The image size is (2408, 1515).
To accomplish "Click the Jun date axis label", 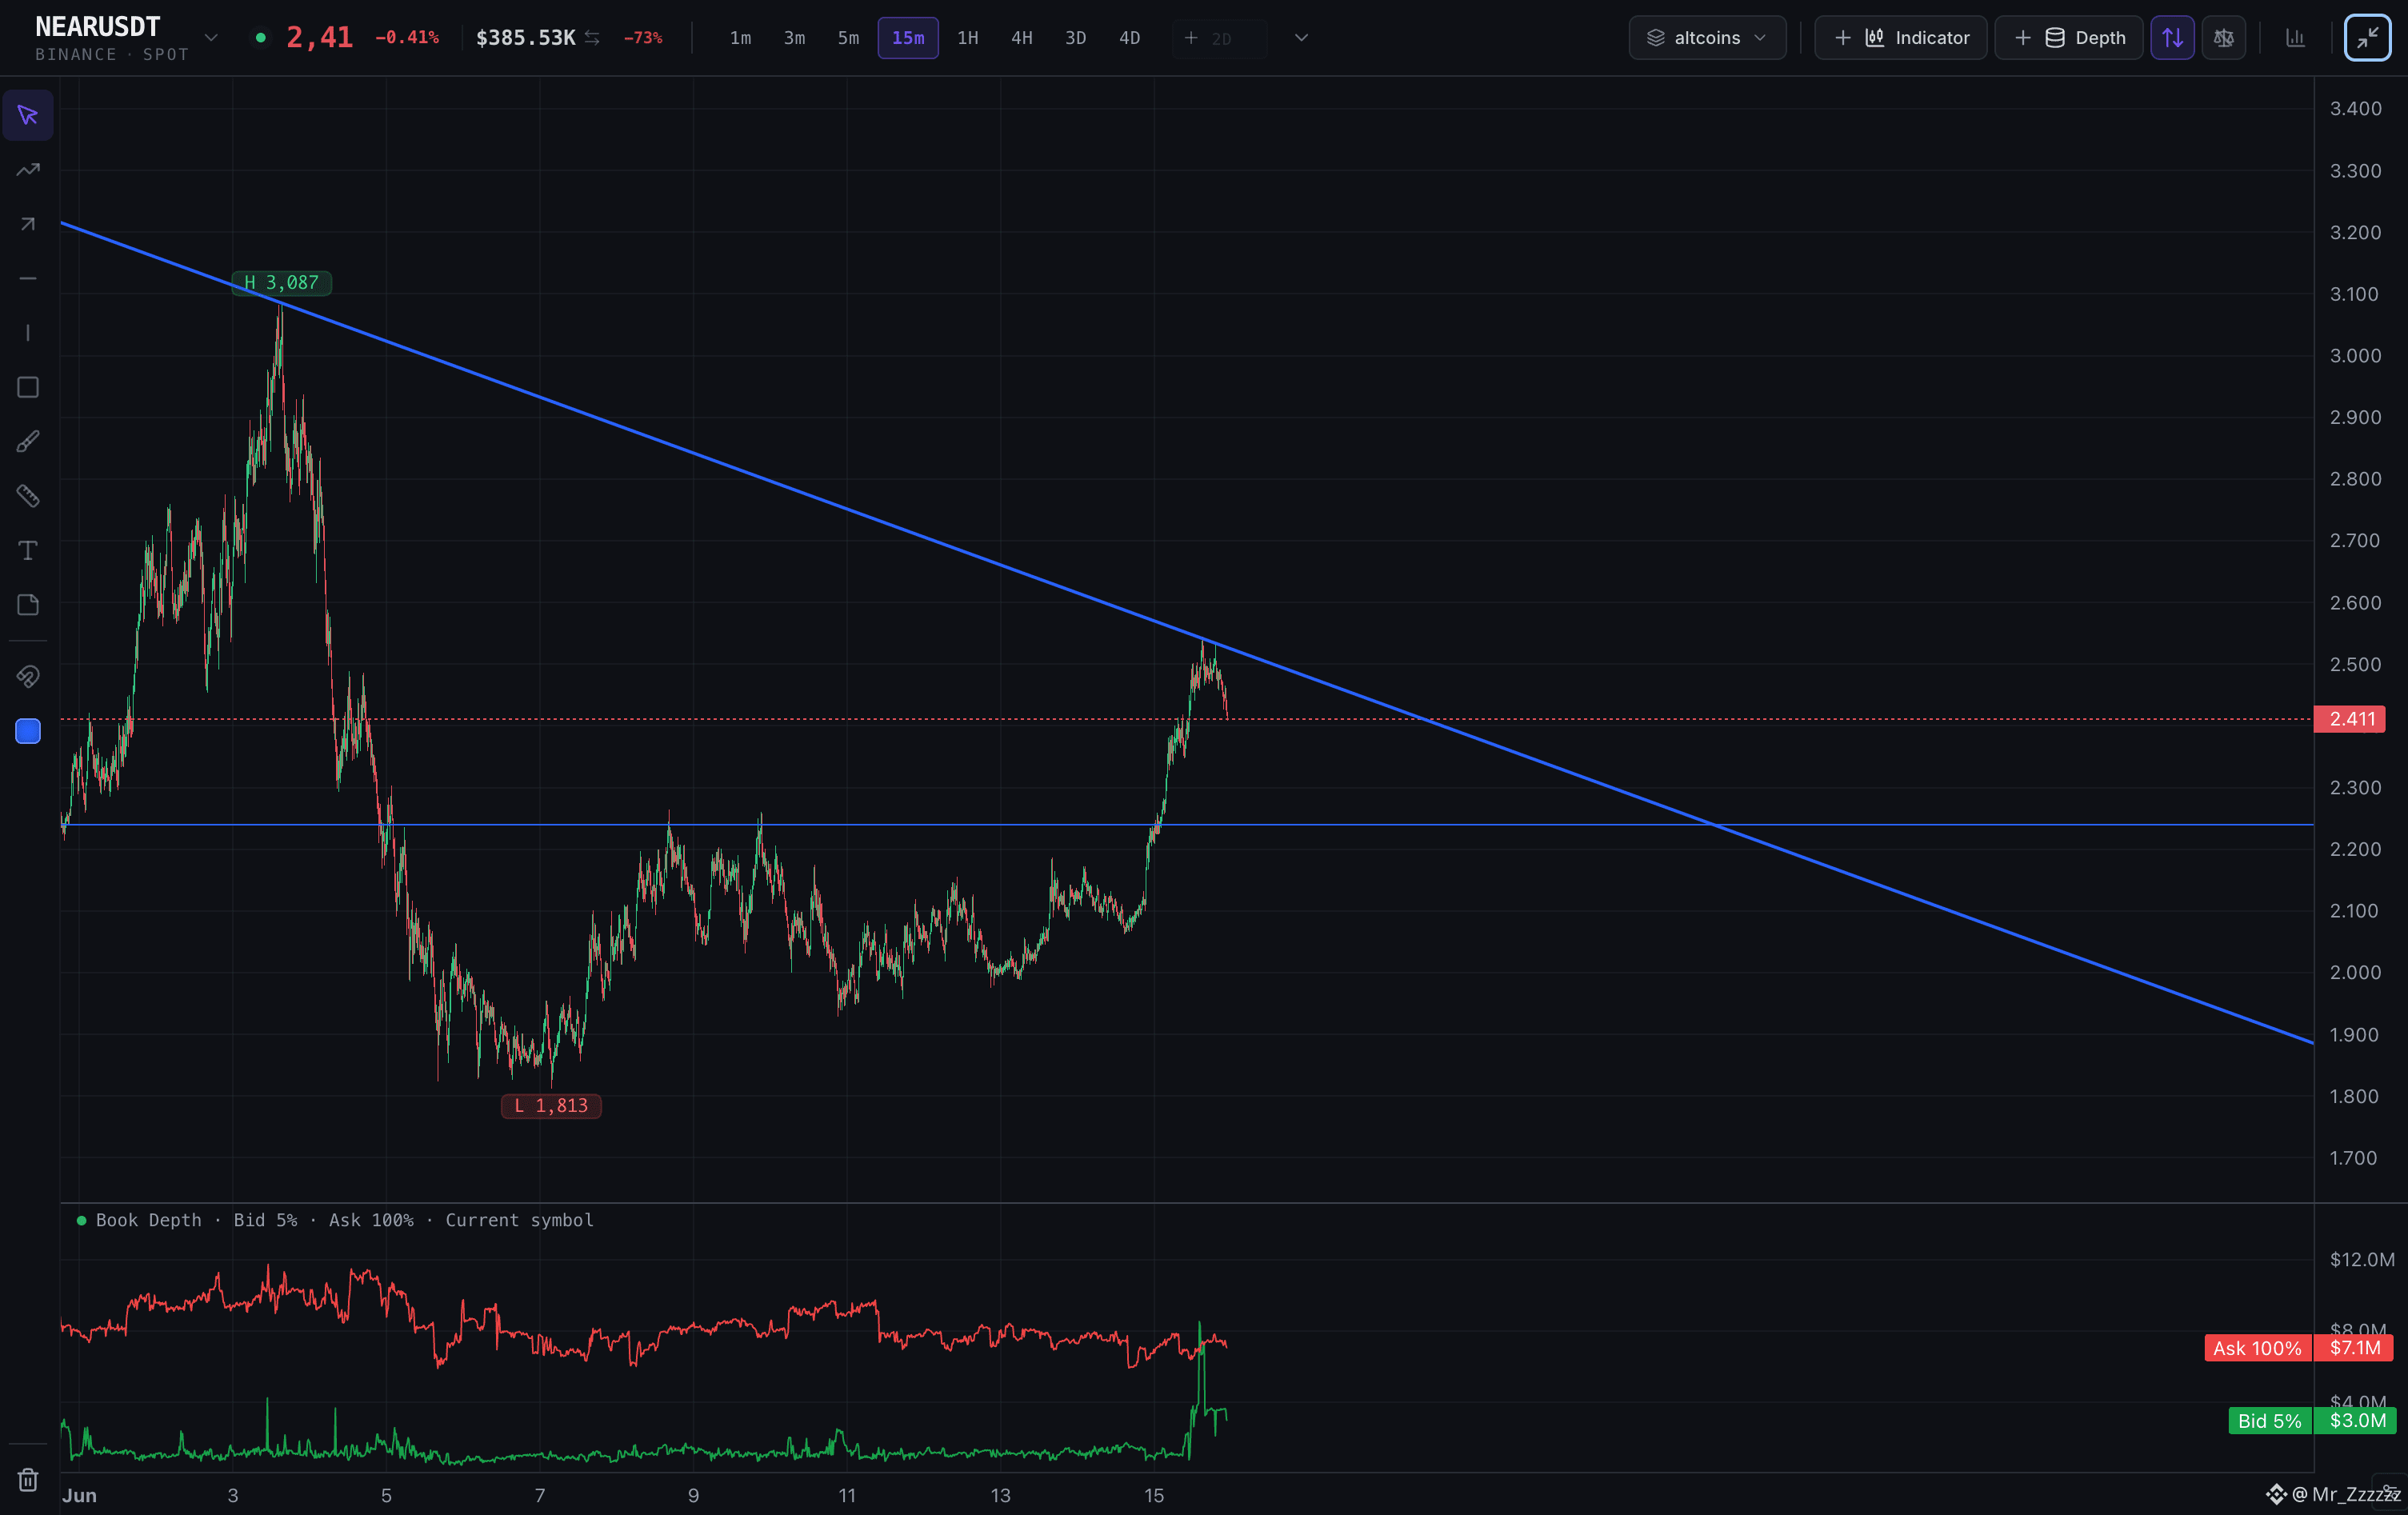I will [80, 1495].
